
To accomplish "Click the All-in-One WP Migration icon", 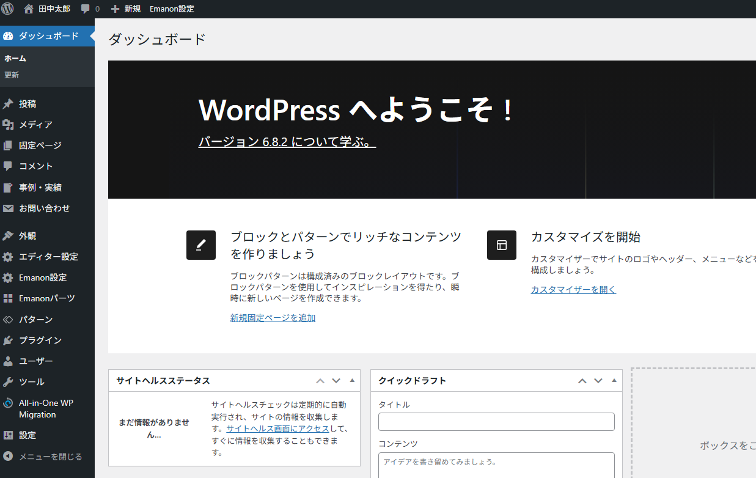I will (x=8, y=403).
